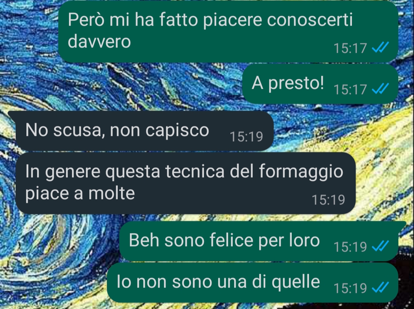Select the 'In genere questa tecnica del formaggio' message
Viewport: 414px width, 309px height.
[186, 183]
